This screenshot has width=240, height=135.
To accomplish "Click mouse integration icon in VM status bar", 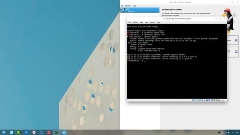I will coord(214,100).
